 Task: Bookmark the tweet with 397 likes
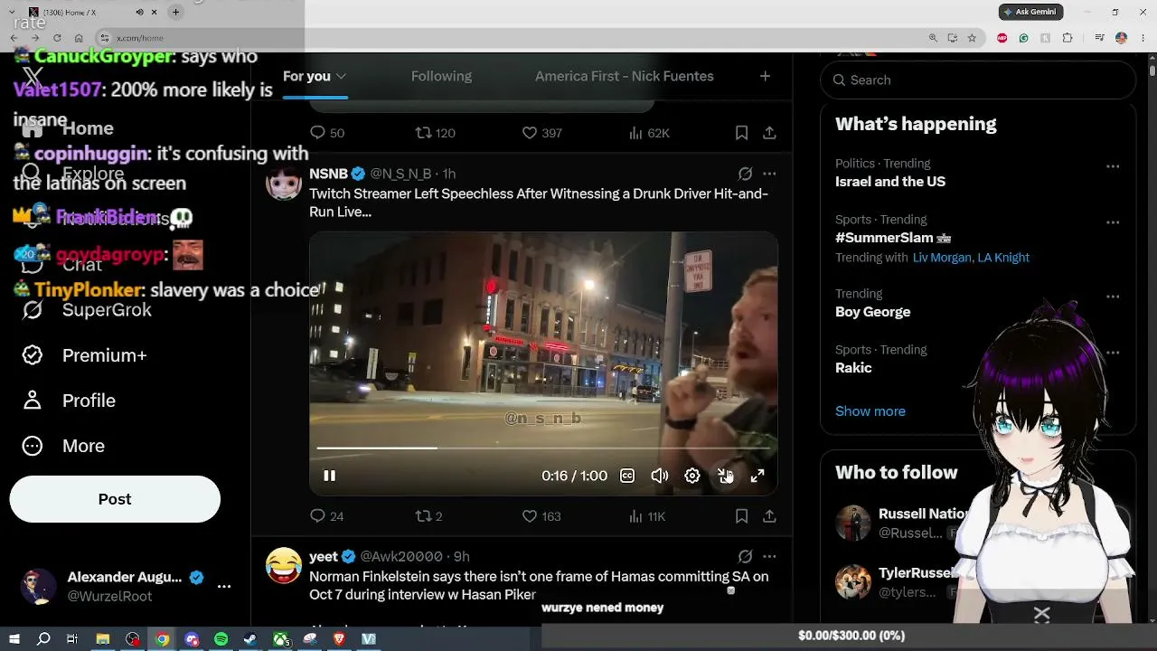[741, 133]
